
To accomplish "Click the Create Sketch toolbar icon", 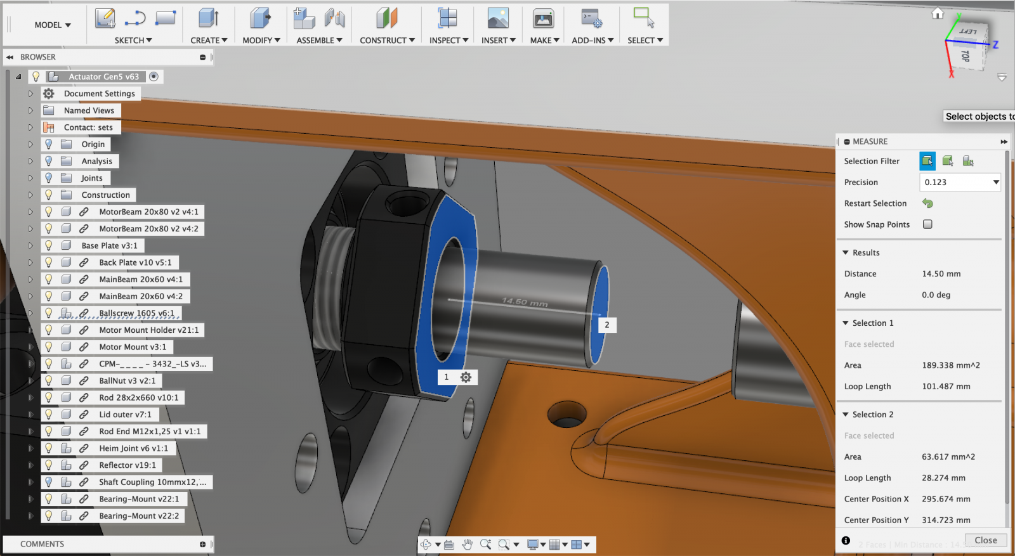I will (105, 18).
